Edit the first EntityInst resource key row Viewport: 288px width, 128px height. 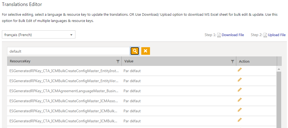[x=240, y=70]
